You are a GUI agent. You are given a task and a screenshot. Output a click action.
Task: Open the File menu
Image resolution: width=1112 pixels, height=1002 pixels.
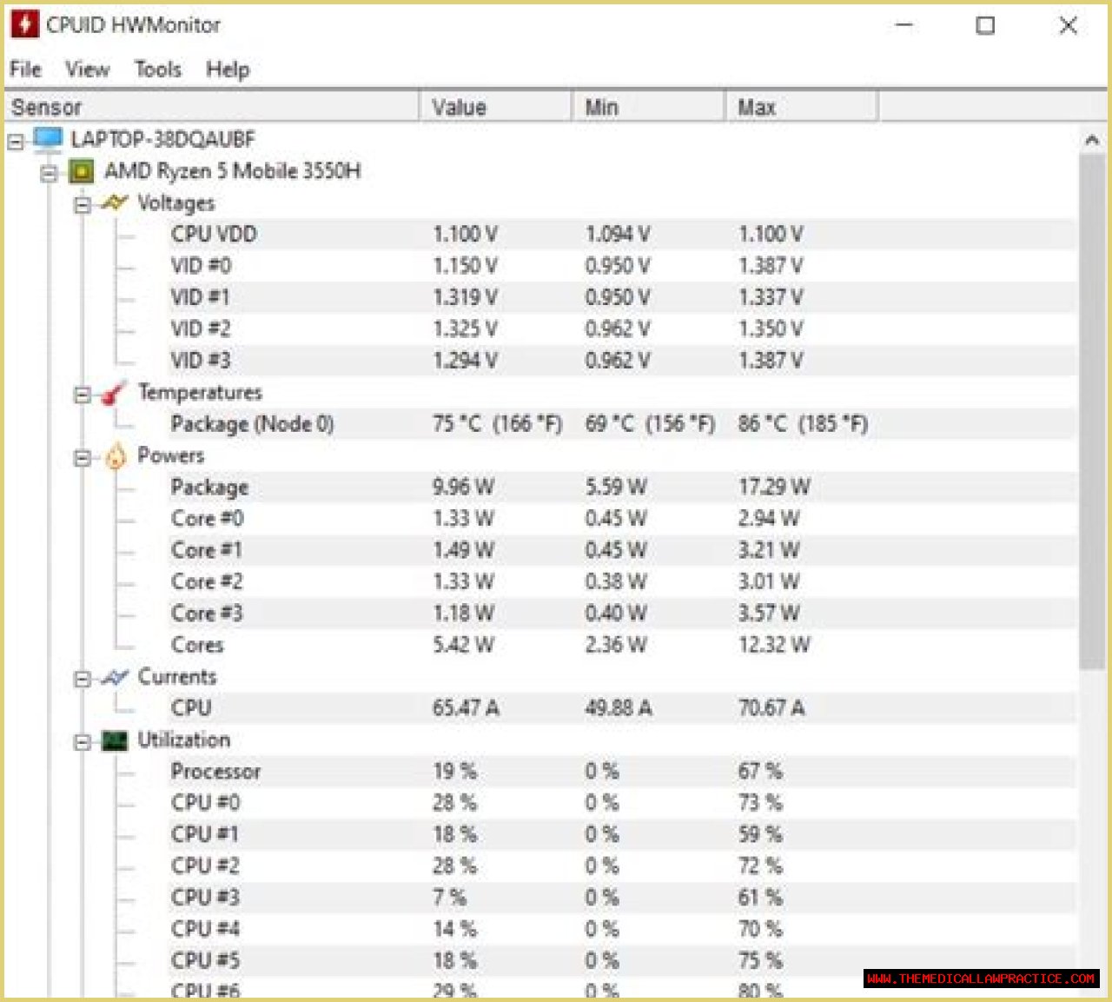(x=25, y=70)
